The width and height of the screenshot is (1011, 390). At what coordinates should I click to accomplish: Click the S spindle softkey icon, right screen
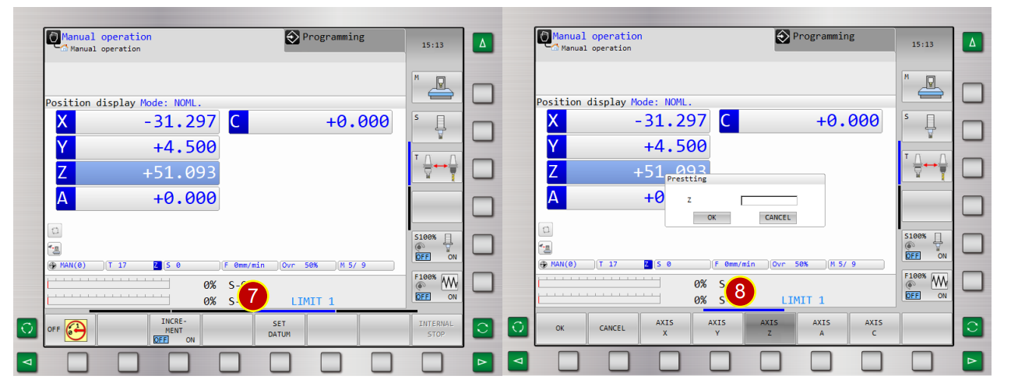(926, 127)
